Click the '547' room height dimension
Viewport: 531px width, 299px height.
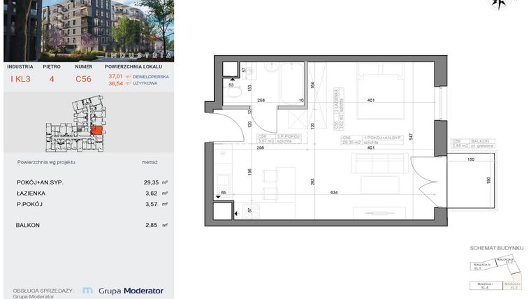[411, 136]
